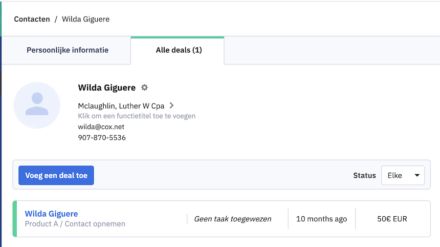
Task: Click to add a functietitel
Action: [137, 116]
